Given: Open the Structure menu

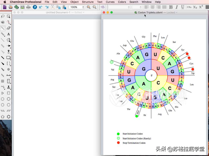Looking at the screenshot, I should [x=88, y=2].
